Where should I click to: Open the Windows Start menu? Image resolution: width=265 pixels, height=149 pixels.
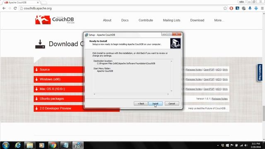(5, 145)
